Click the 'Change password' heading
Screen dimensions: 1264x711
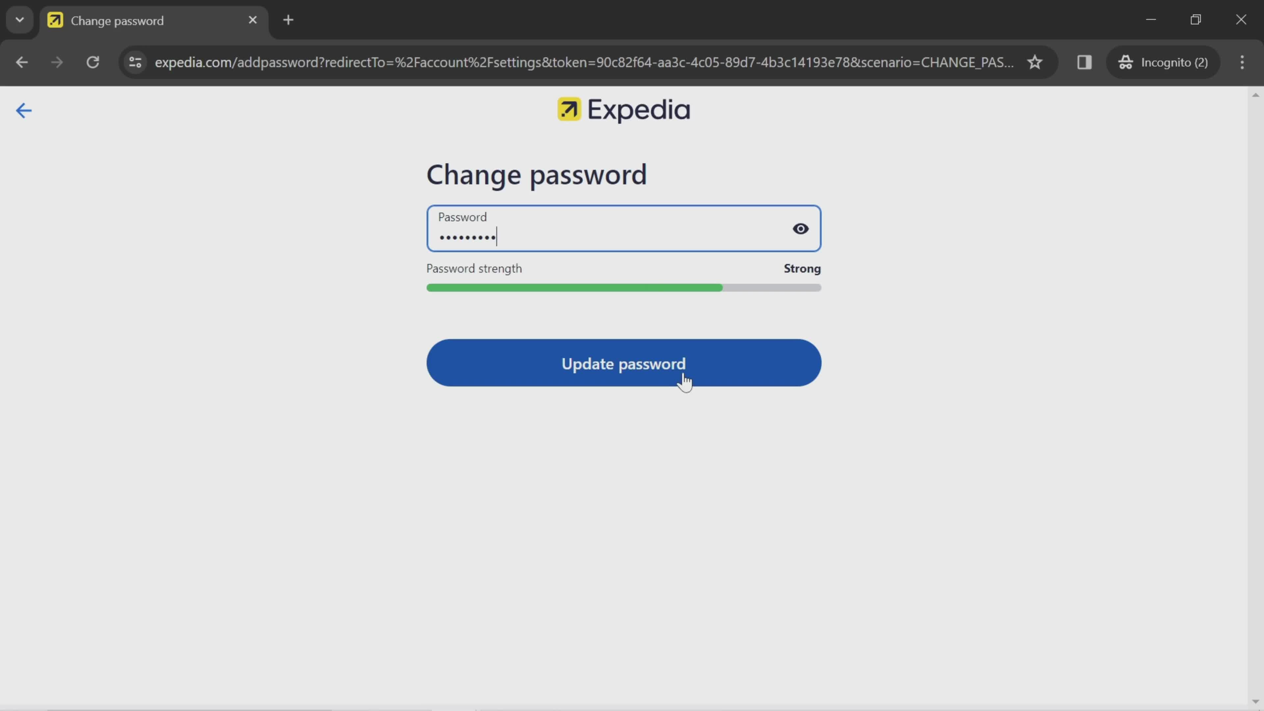[536, 175]
